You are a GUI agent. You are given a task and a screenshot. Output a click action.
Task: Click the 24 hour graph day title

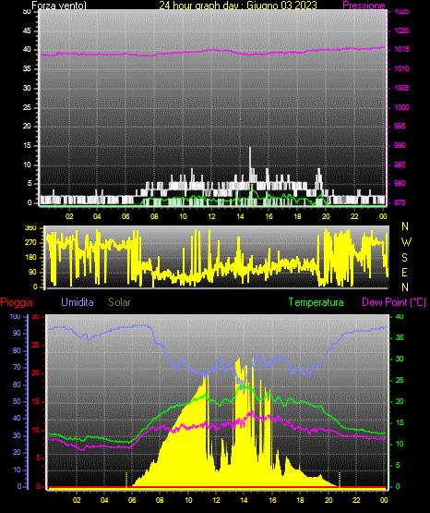(x=238, y=6)
